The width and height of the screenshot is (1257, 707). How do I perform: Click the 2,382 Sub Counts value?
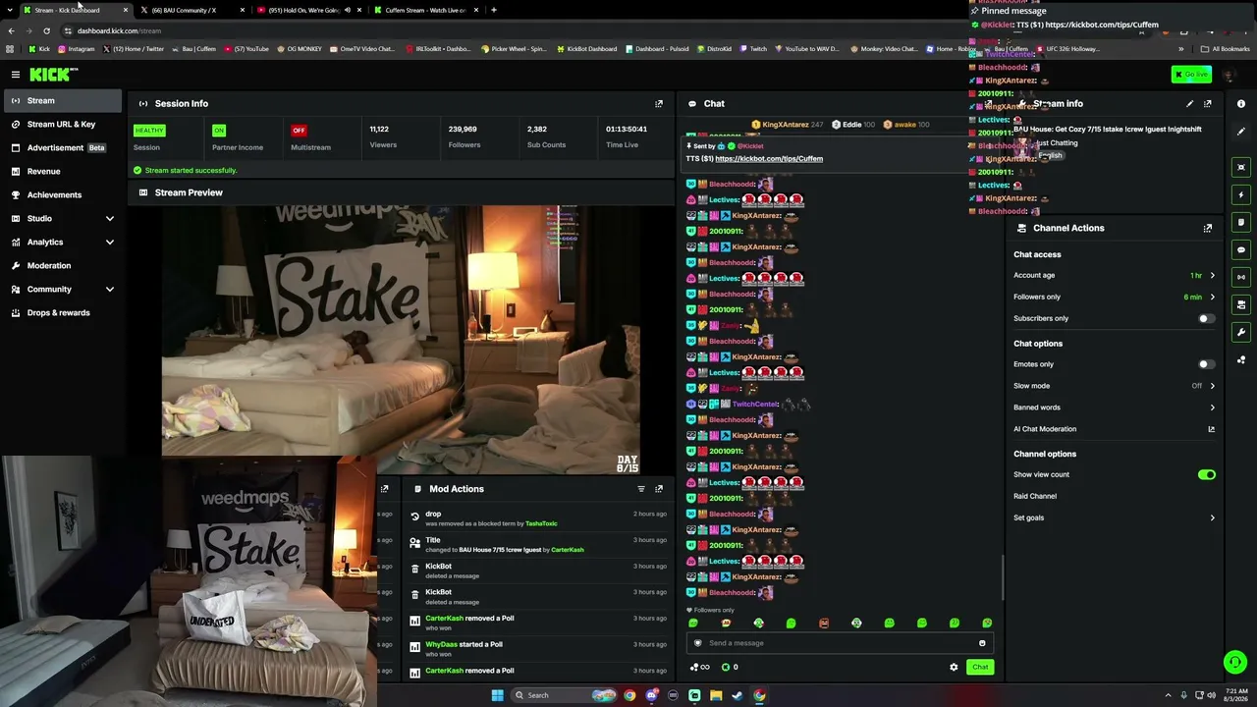coord(537,129)
